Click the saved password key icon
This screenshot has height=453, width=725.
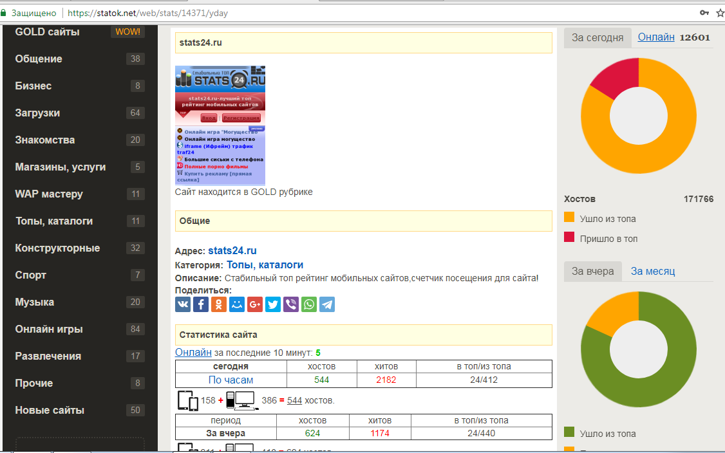pyautogui.click(x=704, y=13)
